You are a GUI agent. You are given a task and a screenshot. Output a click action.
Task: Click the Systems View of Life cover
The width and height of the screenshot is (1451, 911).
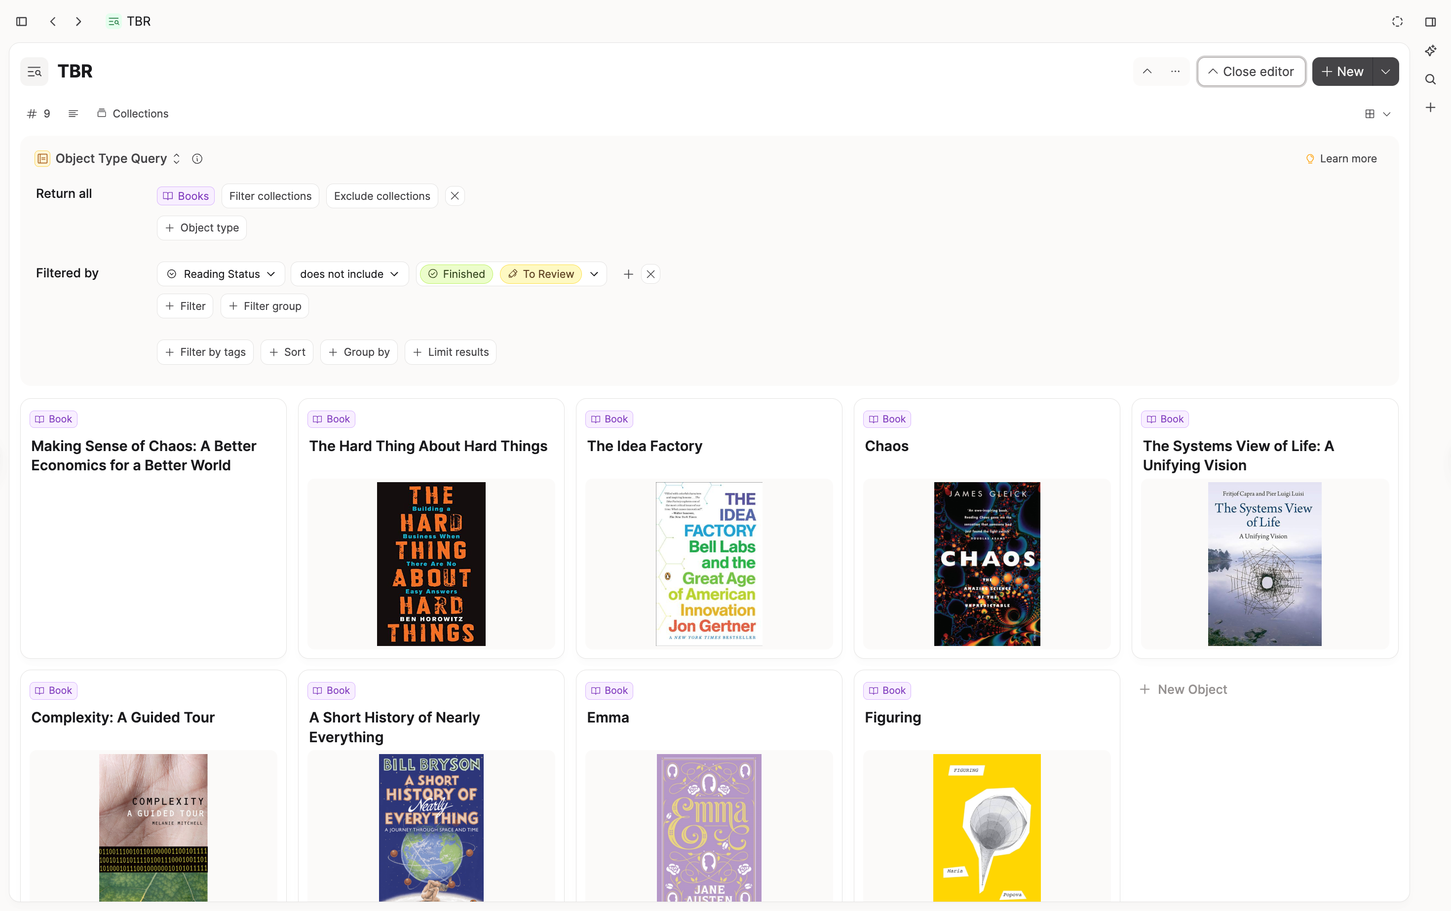[1264, 564]
